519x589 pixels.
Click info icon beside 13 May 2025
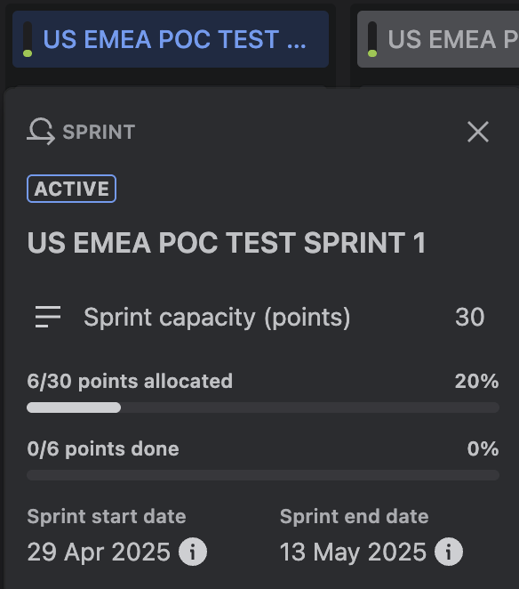(x=449, y=552)
